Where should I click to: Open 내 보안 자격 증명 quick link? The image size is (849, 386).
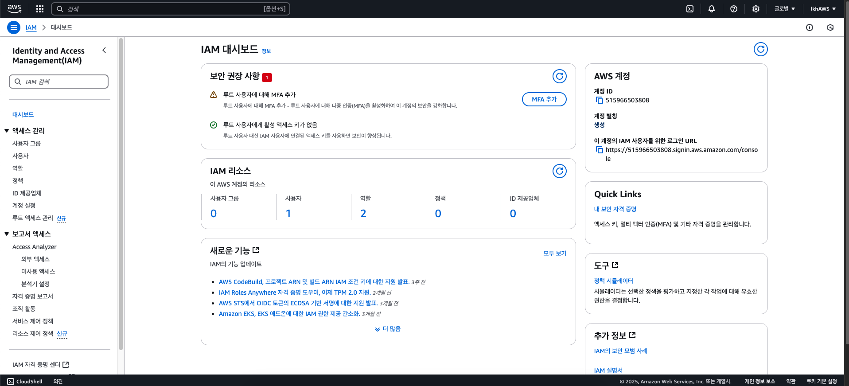tap(615, 209)
